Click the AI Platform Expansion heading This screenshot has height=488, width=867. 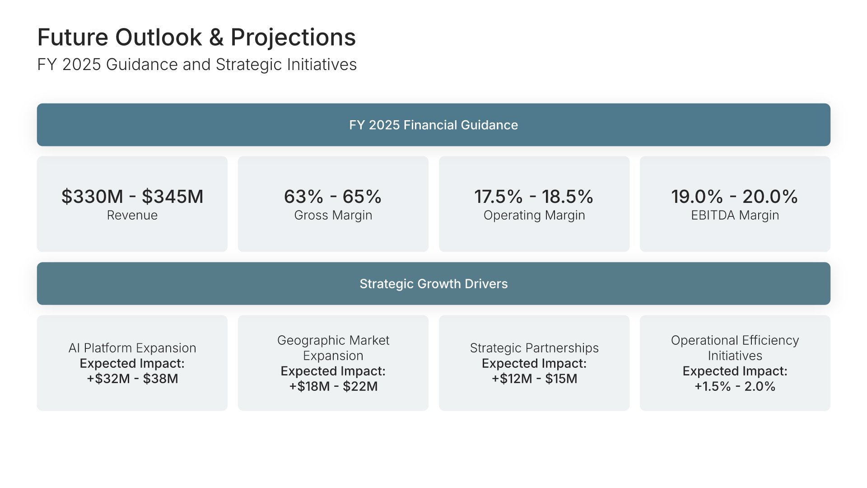pos(132,348)
